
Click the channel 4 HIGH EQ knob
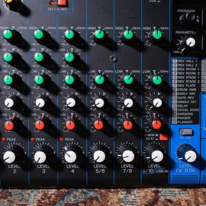pyautogui.click(x=70, y=35)
